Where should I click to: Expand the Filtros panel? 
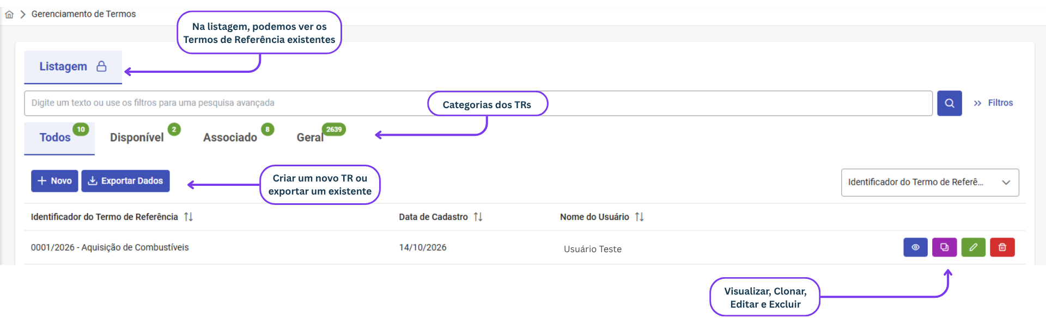(x=993, y=103)
